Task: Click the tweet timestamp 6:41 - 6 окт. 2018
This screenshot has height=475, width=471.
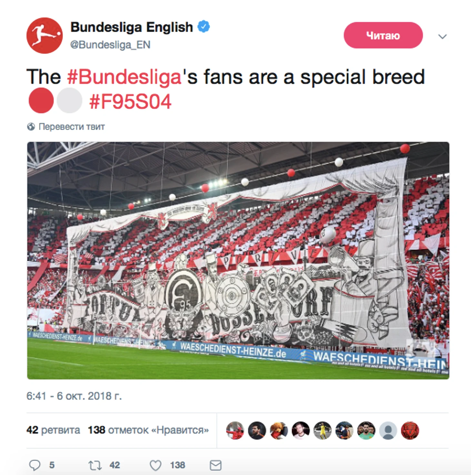Action: pyautogui.click(x=74, y=396)
